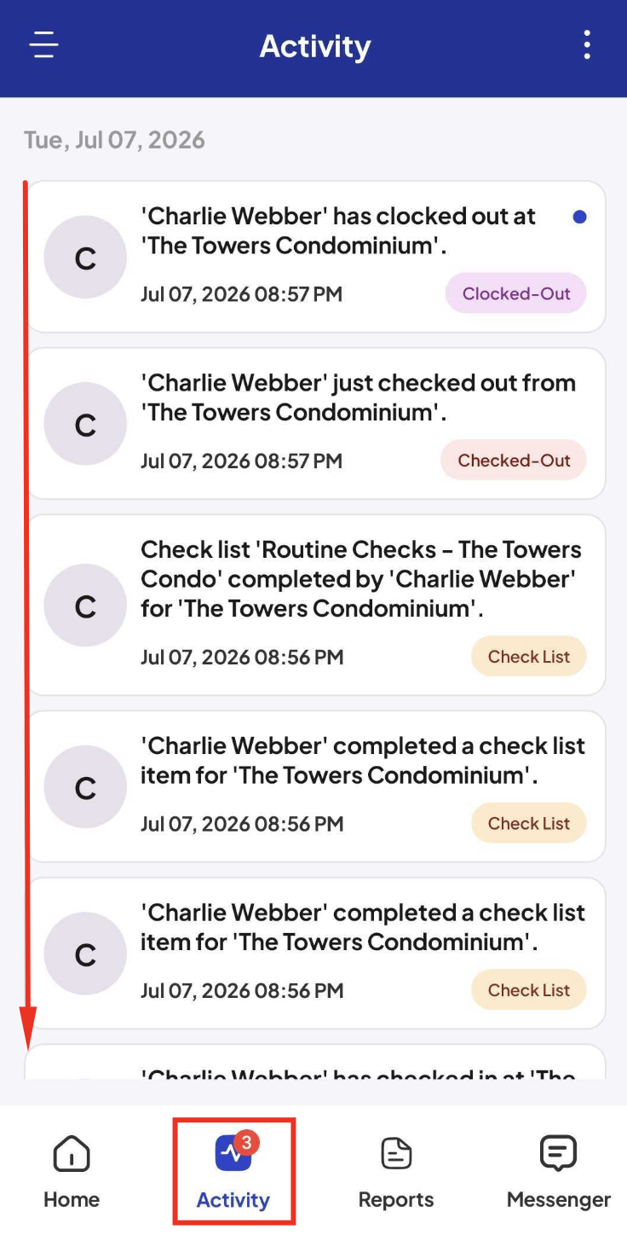The width and height of the screenshot is (627, 1235).
Task: Open the Routine Checks completed activity card
Action: 315,605
